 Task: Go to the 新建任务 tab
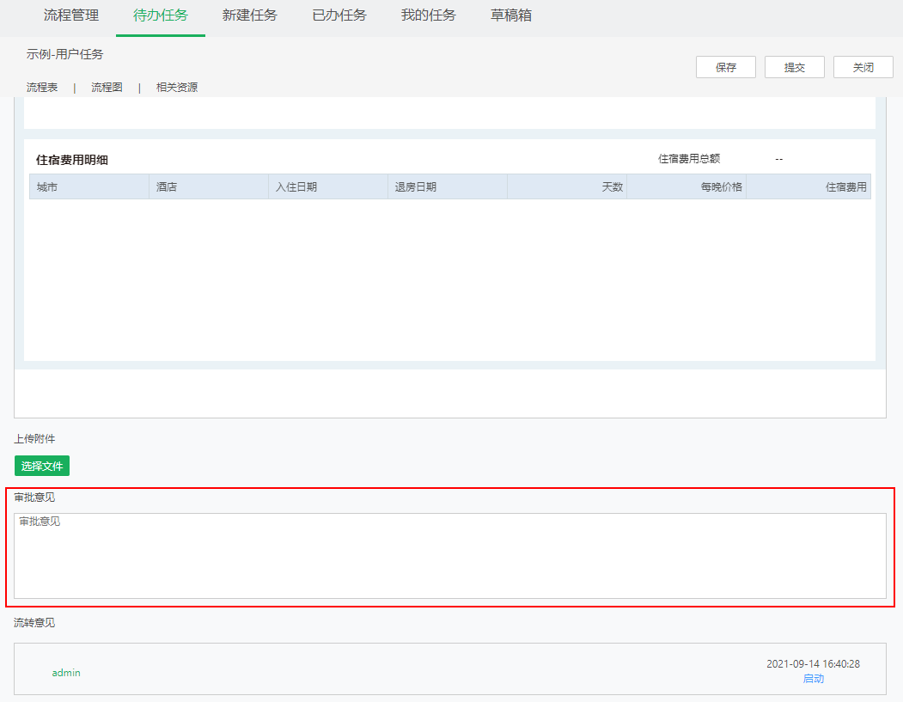click(x=250, y=15)
